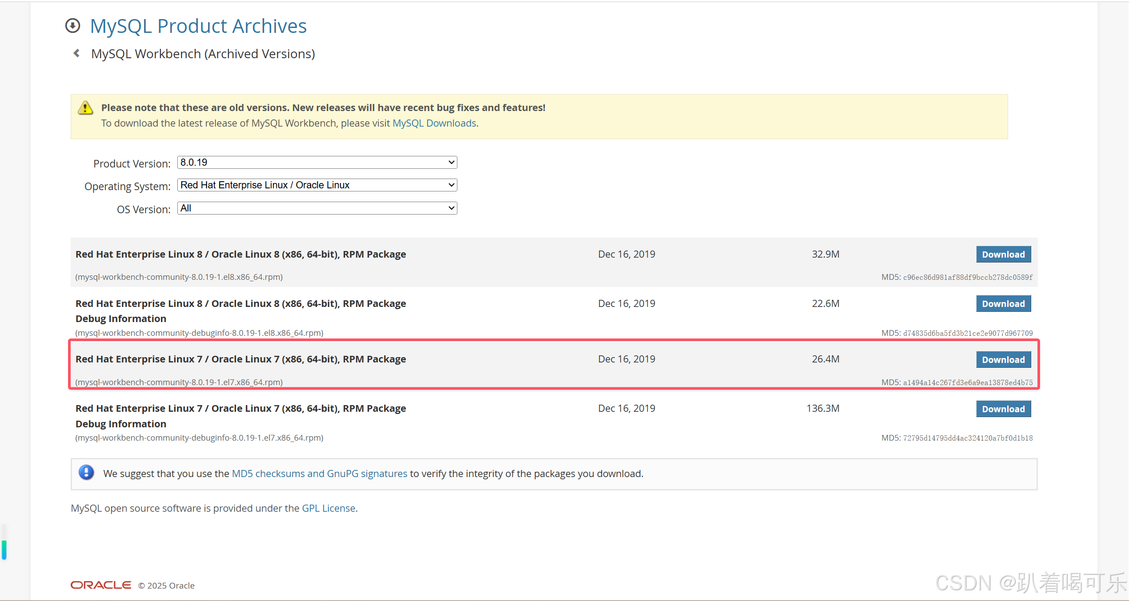Image resolution: width=1129 pixels, height=601 pixels.
Task: Select filename mysql-workbench-community-8.0.19-1.el7.x86_64.rpm
Action: (179, 382)
